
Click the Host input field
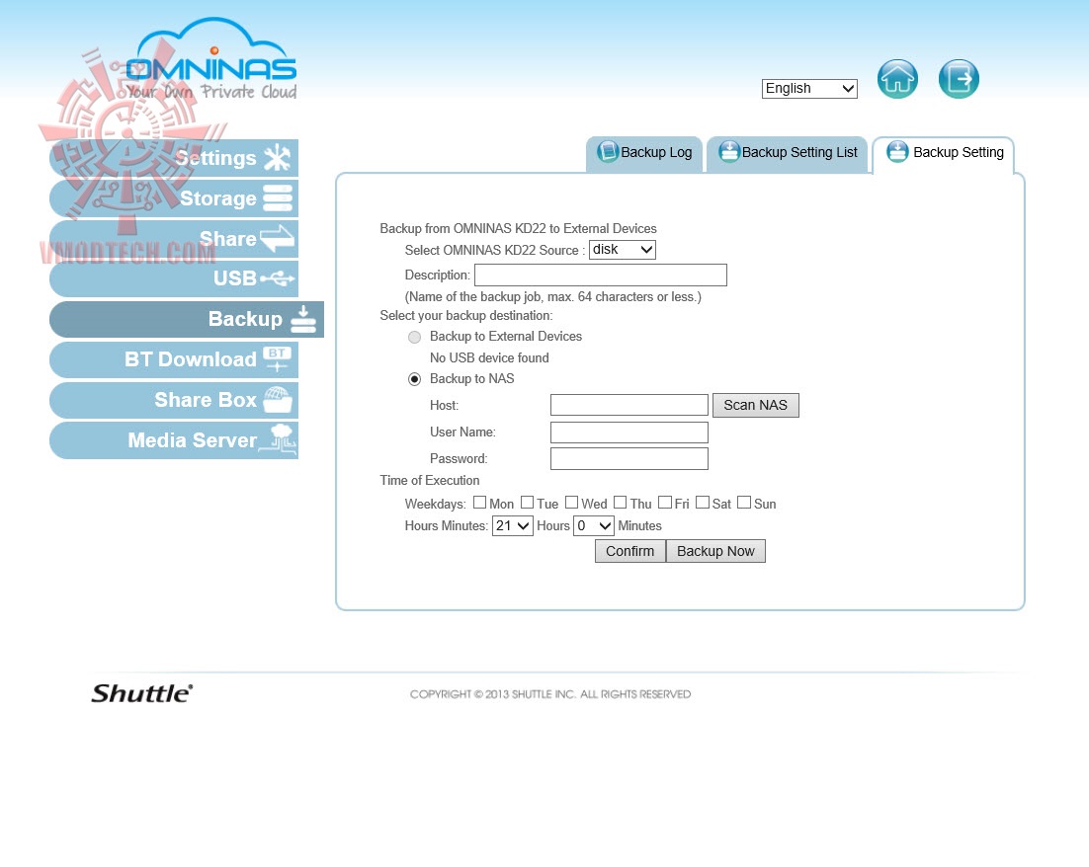629,405
